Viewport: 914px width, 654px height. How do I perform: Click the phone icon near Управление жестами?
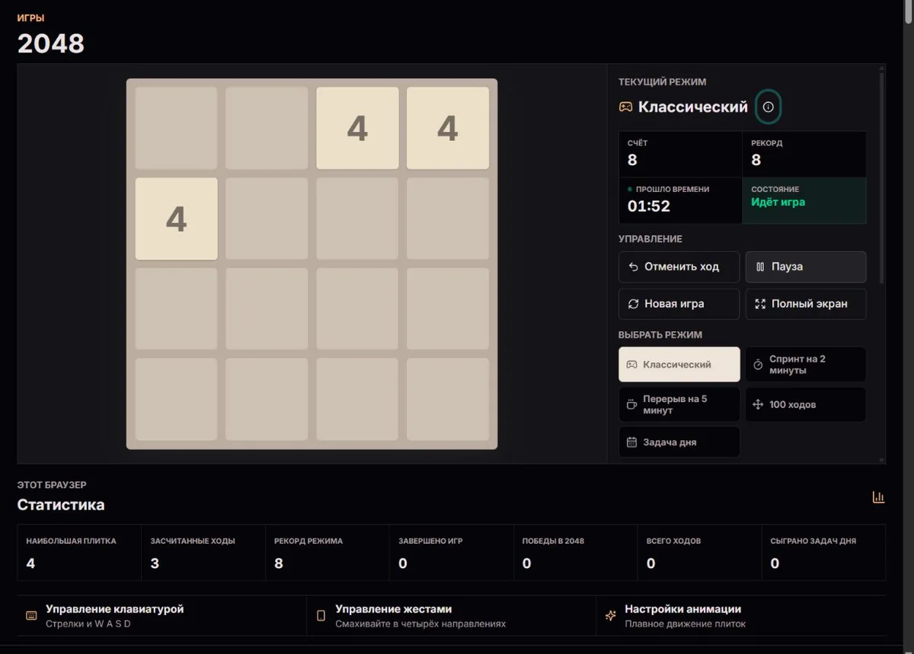321,615
